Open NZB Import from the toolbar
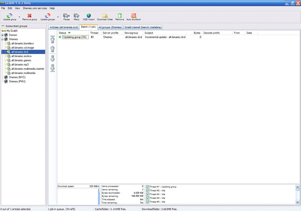Image resolution: width=301 pixels, height=211 pixels. pos(89,16)
